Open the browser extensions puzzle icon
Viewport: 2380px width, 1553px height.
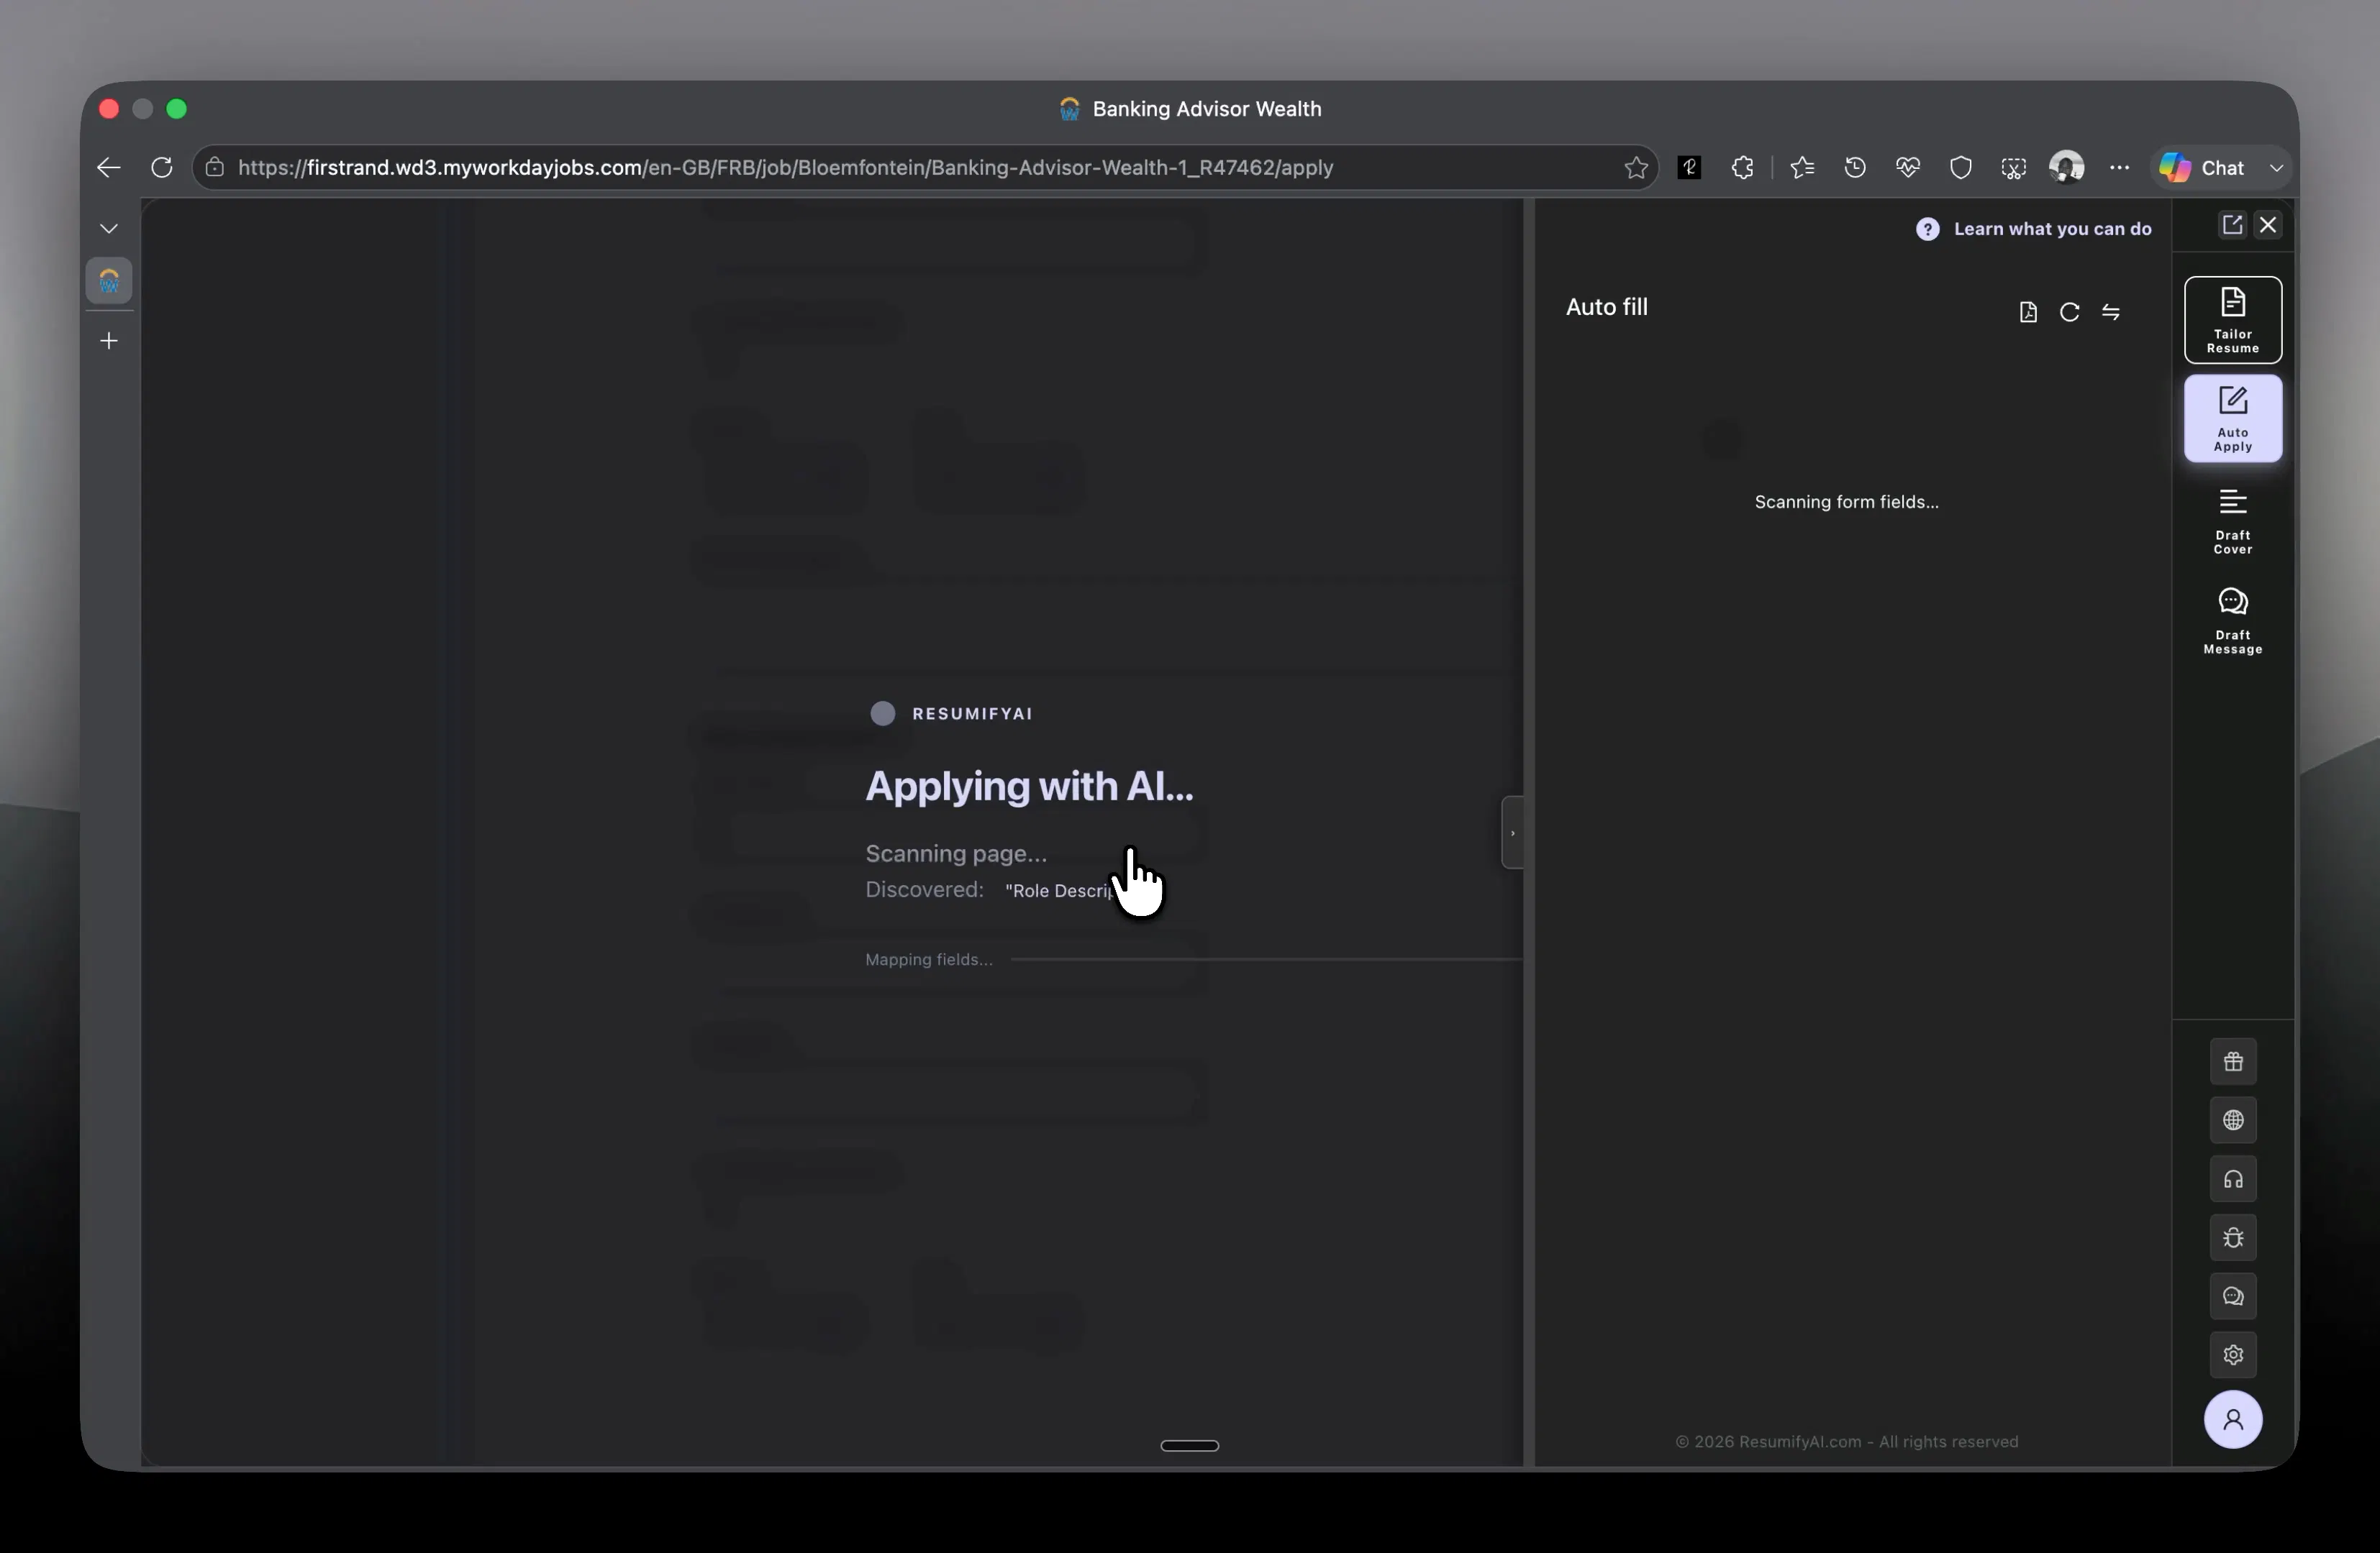click(x=1742, y=168)
